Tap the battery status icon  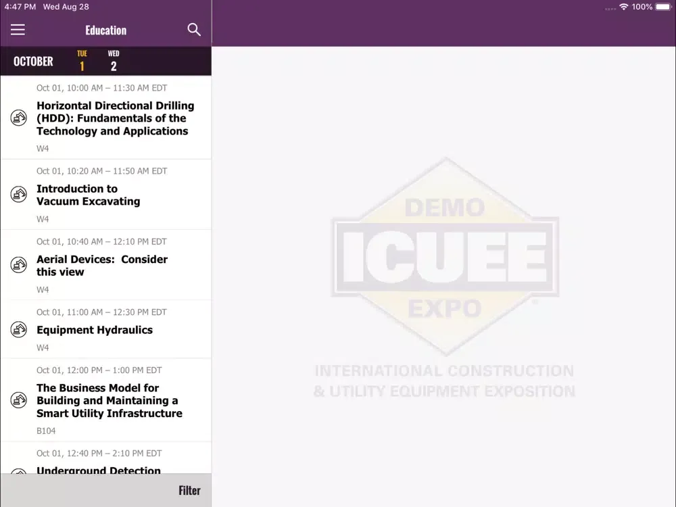pos(664,7)
